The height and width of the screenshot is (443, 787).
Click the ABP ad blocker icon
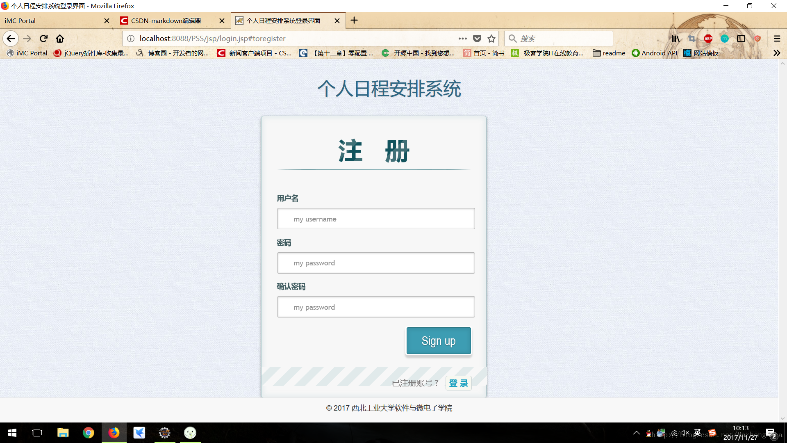tap(709, 38)
